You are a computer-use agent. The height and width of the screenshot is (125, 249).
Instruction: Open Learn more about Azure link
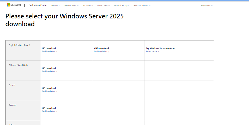(153, 52)
